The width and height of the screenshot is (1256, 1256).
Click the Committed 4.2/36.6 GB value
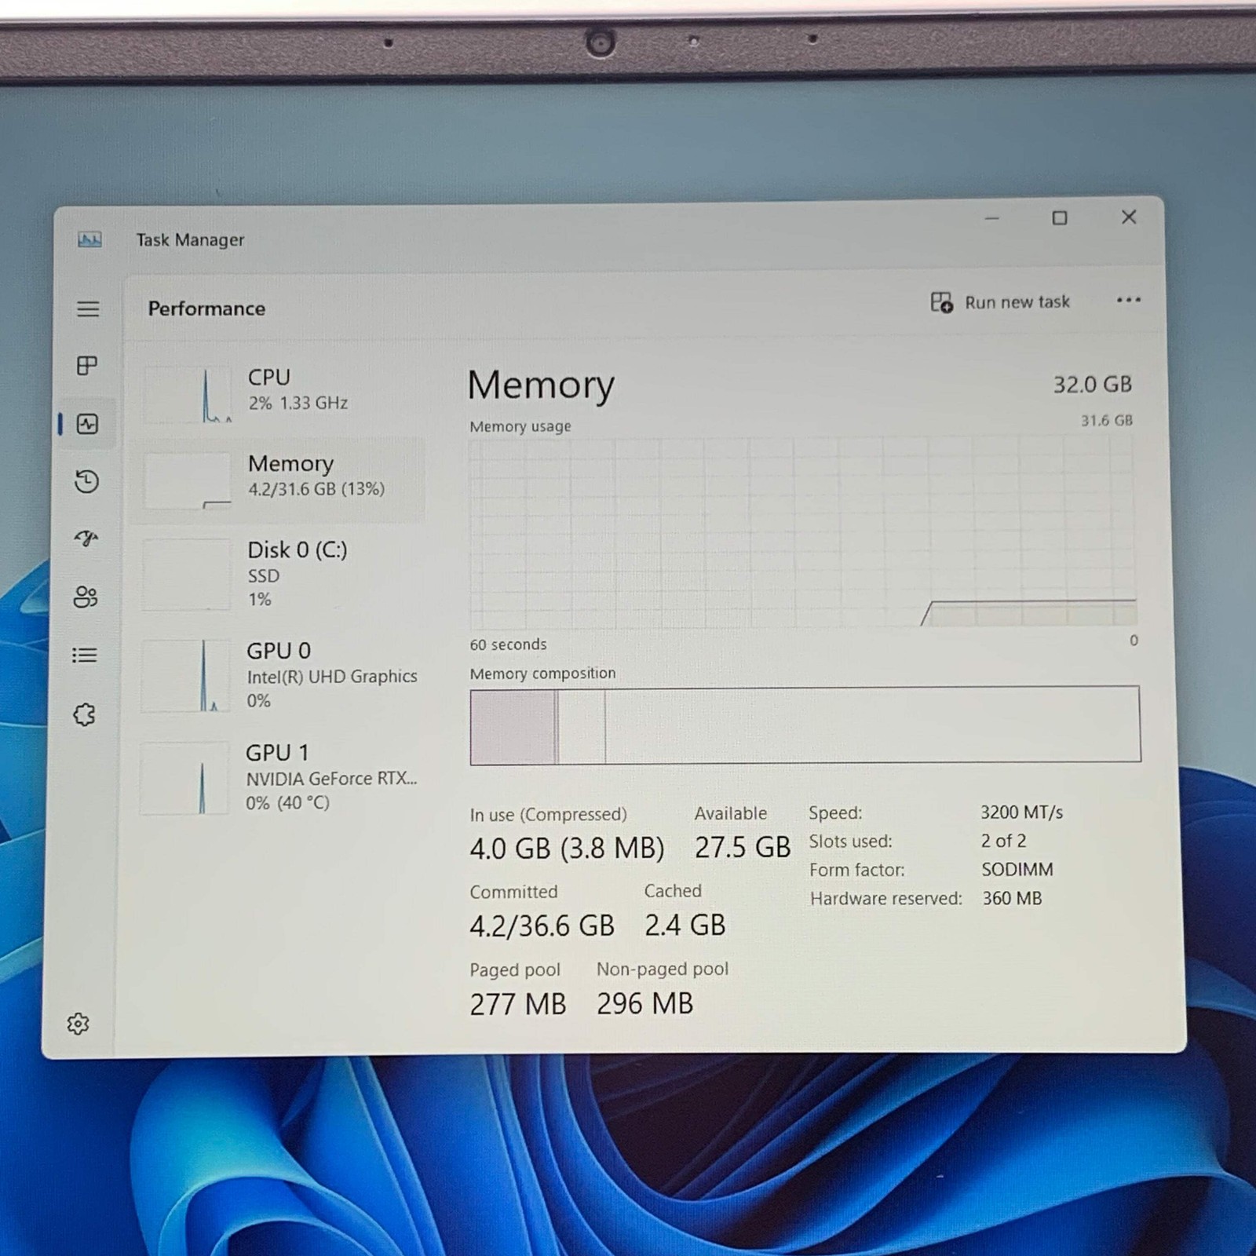point(542,926)
